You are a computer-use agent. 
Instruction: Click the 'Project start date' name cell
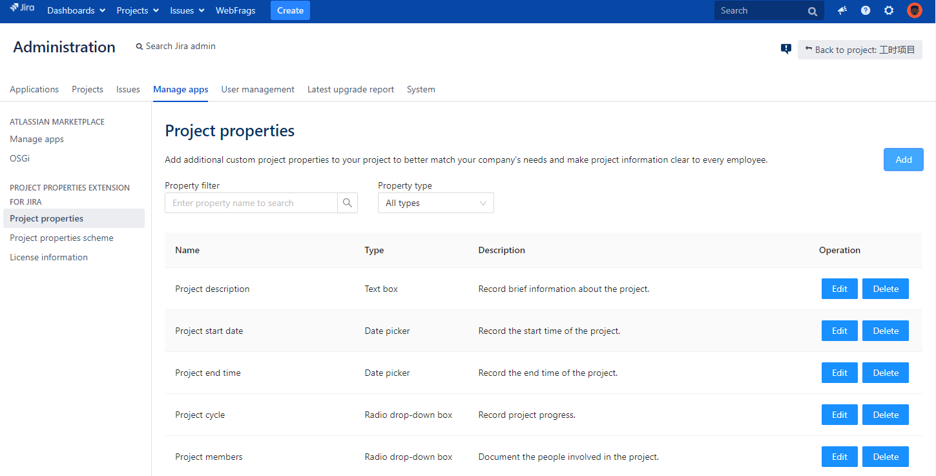[209, 331]
